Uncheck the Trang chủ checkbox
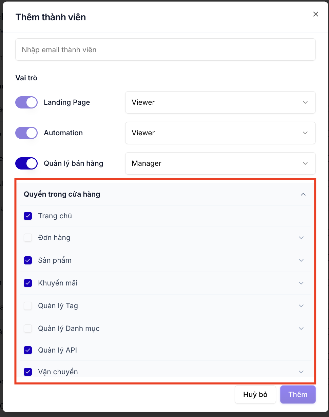The width and height of the screenshot is (329, 417). 28,216
